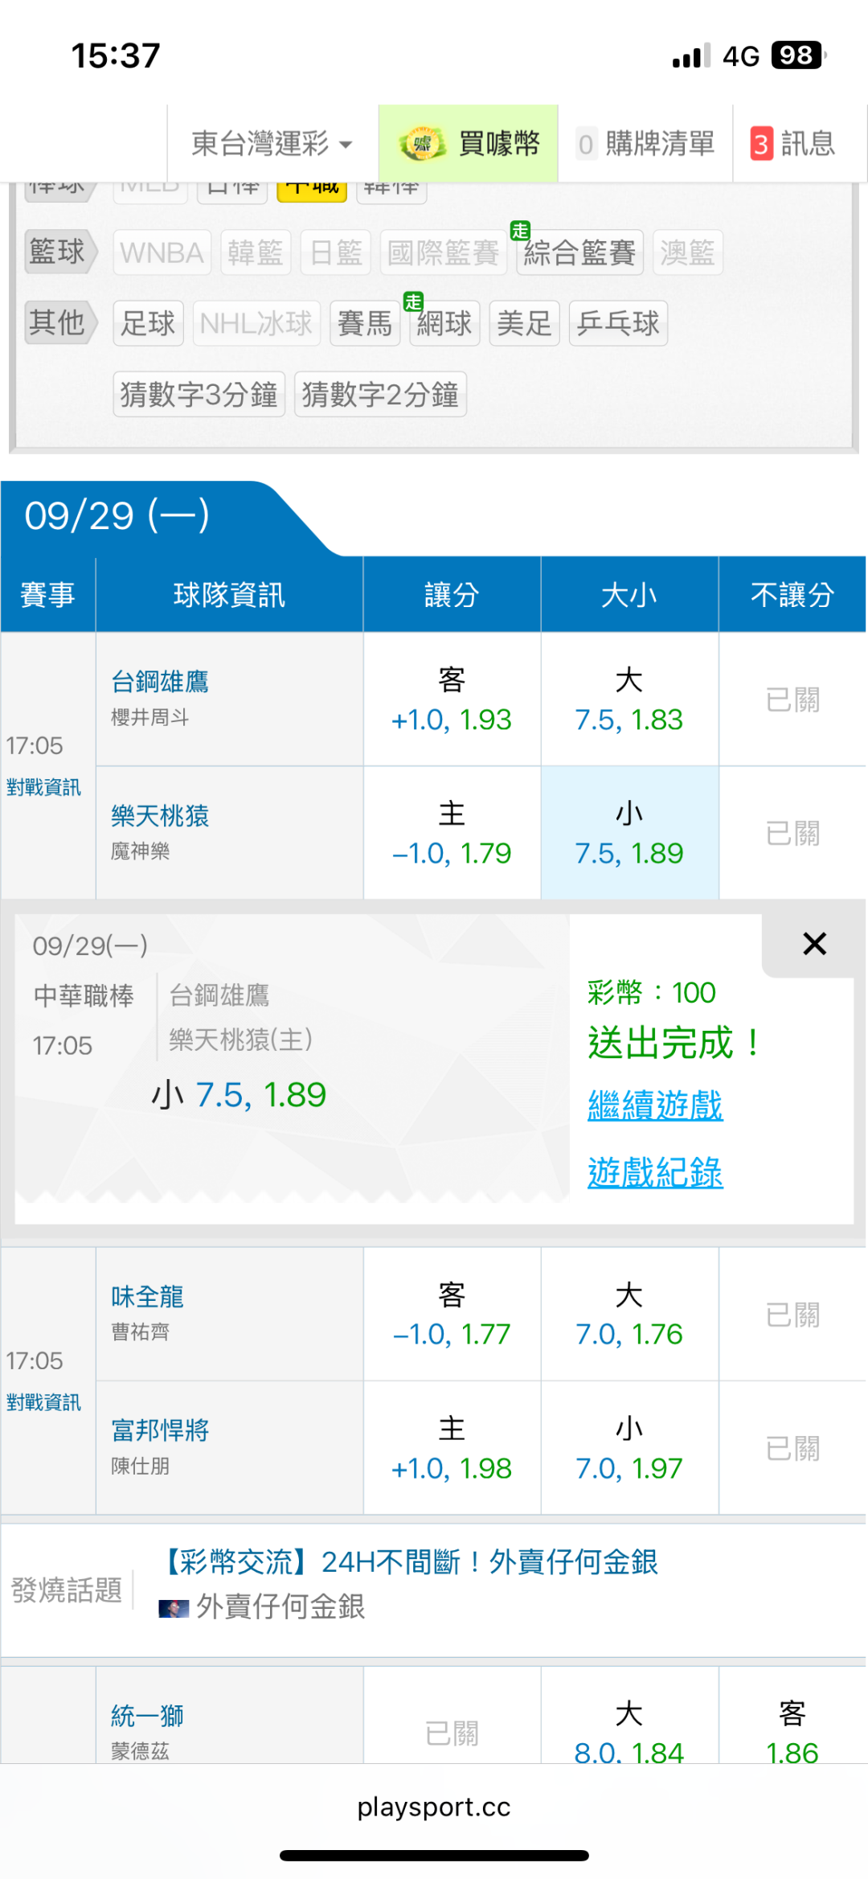This screenshot has width=868, height=1879.
Task: Tap the user avatar beside 外賣仔何金銀
Action: (174, 1608)
